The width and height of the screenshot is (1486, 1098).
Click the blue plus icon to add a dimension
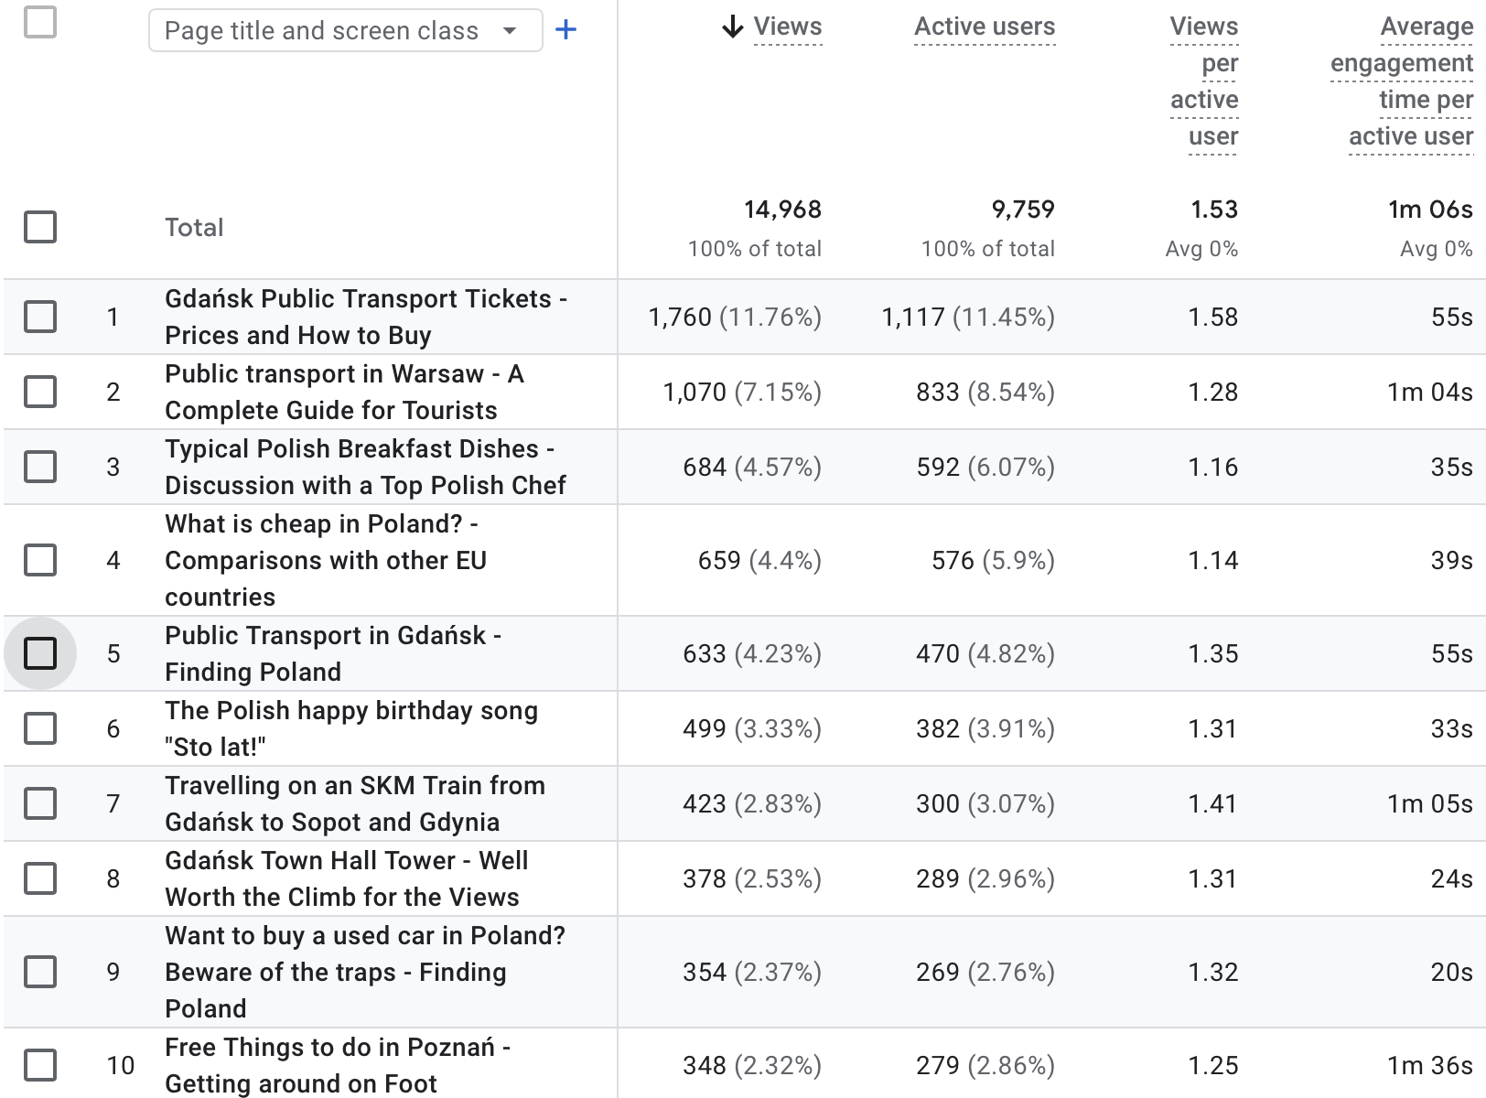coord(565,30)
